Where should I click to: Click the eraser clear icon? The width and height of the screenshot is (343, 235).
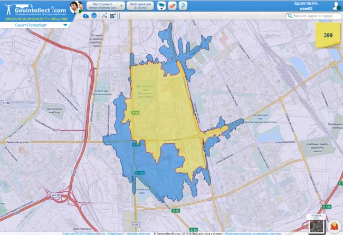[171, 6]
